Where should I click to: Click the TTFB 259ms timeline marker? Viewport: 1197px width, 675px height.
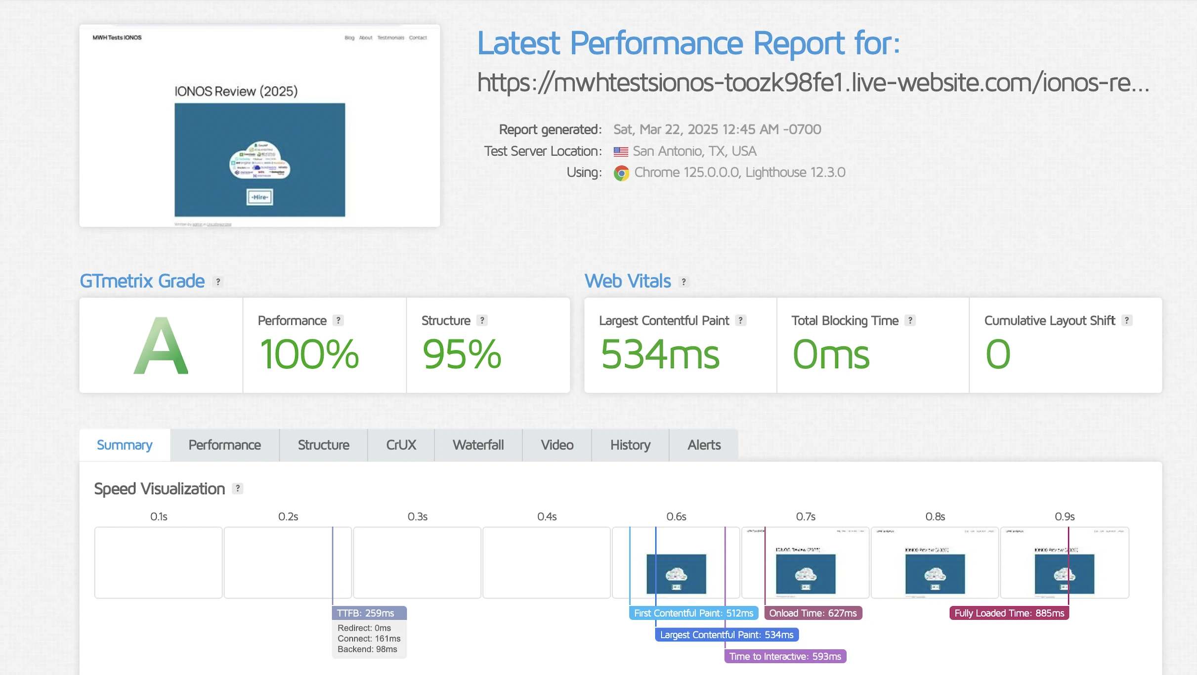point(369,613)
